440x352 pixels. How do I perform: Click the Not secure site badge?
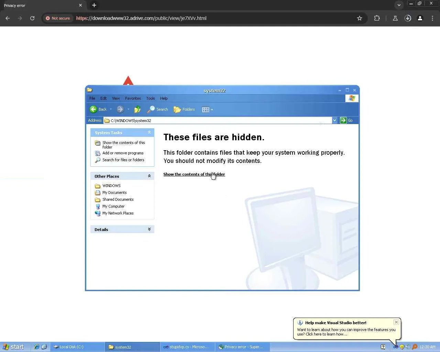(x=58, y=18)
